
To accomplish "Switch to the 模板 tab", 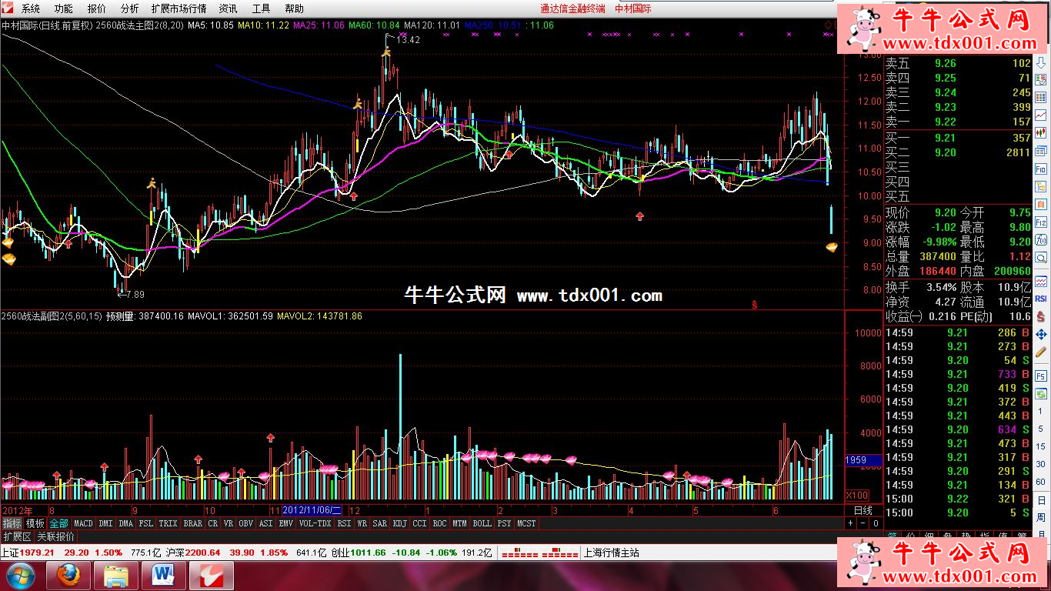I will (35, 523).
